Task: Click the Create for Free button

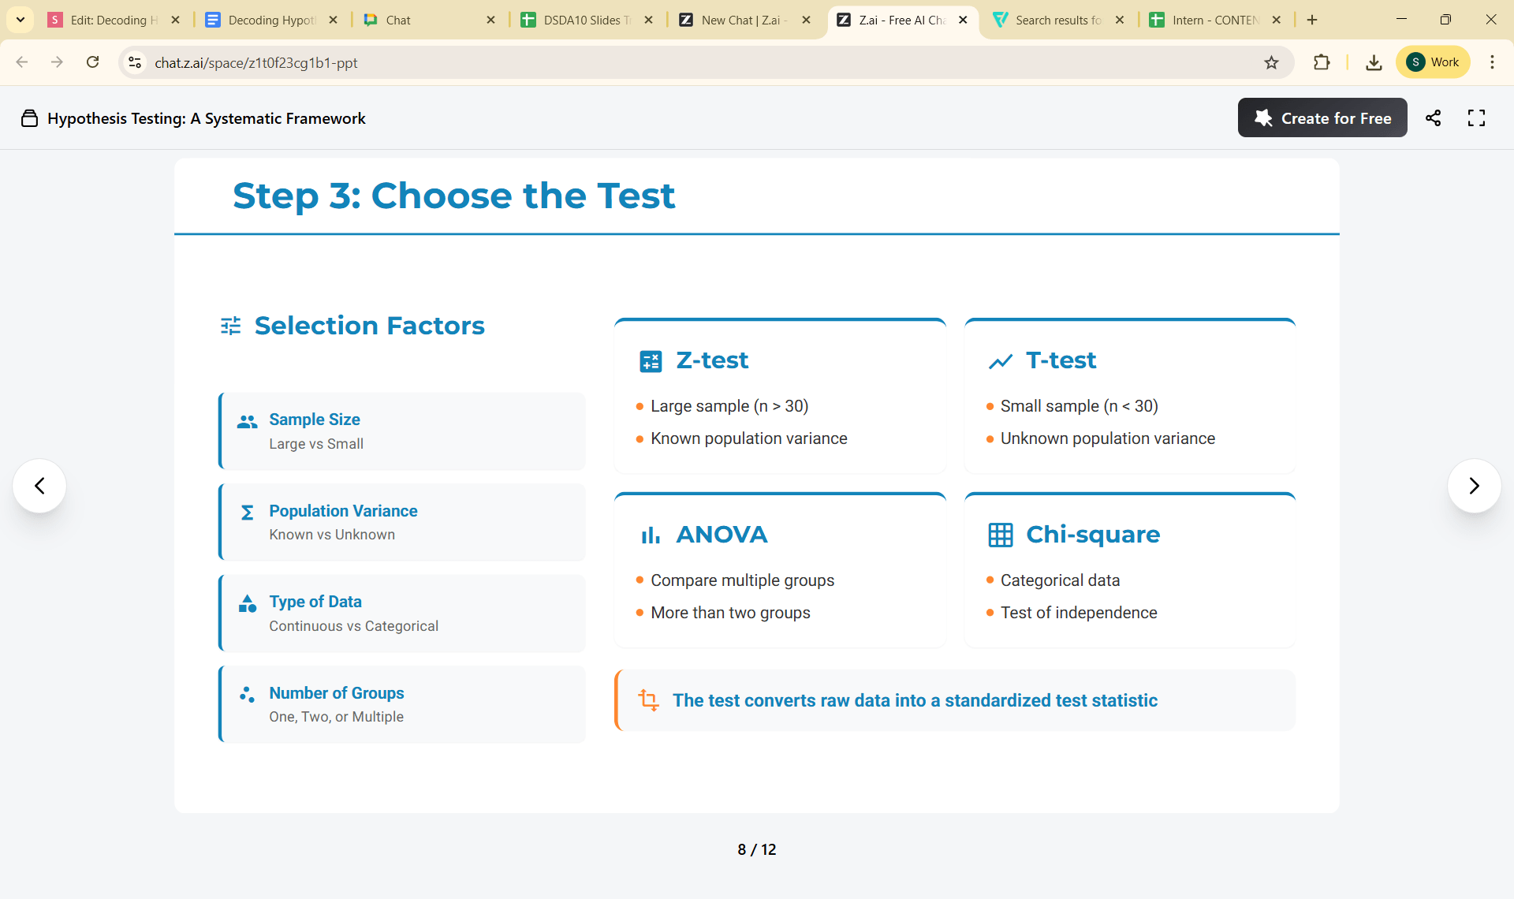Action: coord(1322,118)
